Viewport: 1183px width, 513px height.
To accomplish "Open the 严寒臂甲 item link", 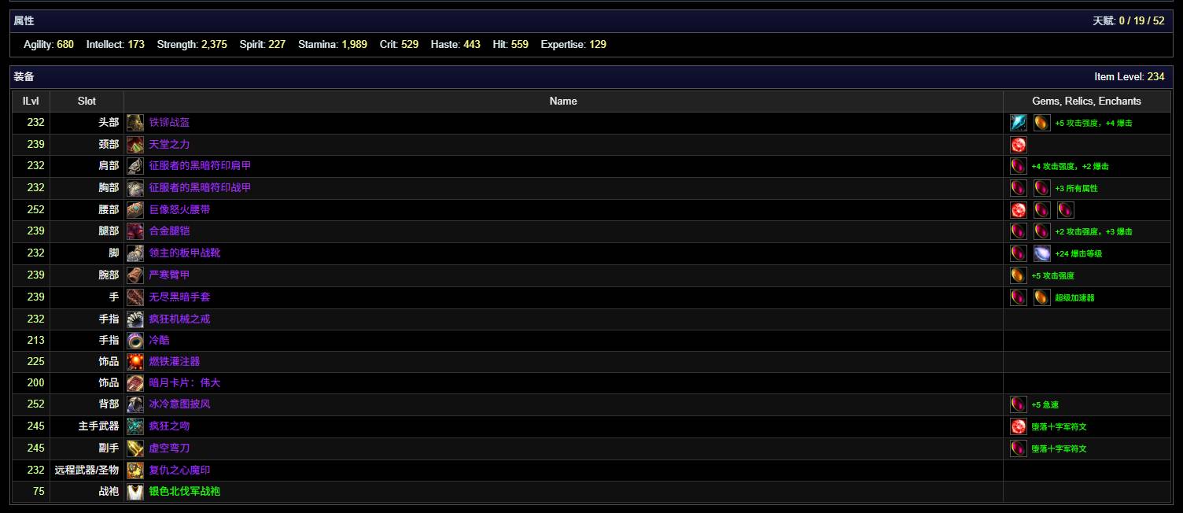I will (x=169, y=275).
